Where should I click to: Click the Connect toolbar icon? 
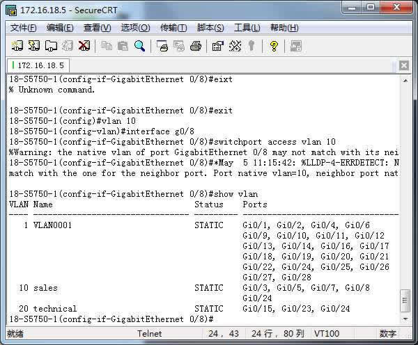(x=17, y=46)
